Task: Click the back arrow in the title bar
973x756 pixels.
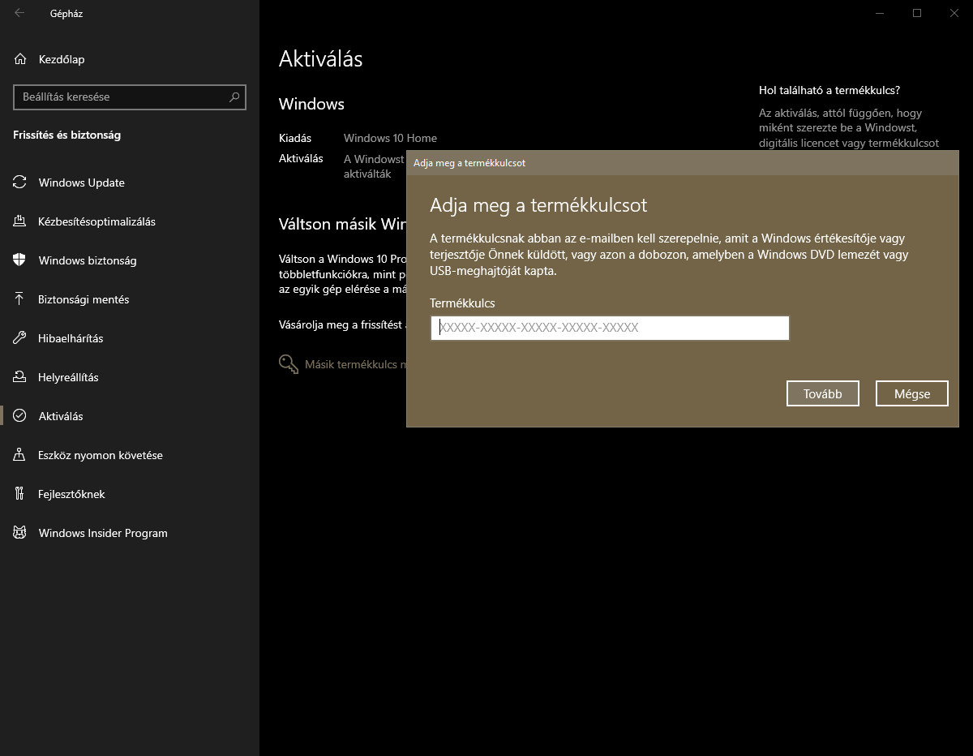Action: click(19, 13)
